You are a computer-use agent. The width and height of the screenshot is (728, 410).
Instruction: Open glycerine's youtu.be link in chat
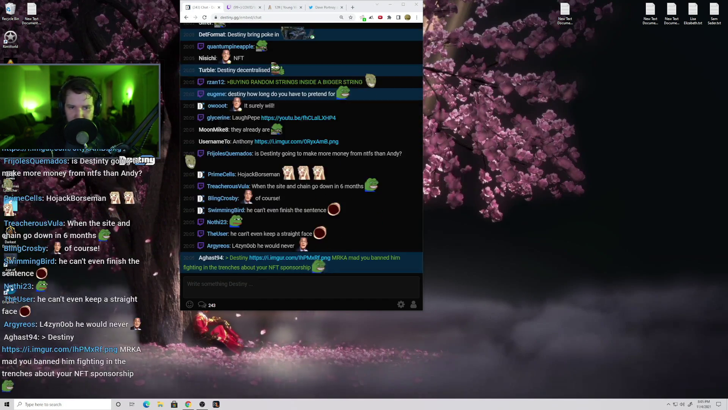[x=298, y=118]
